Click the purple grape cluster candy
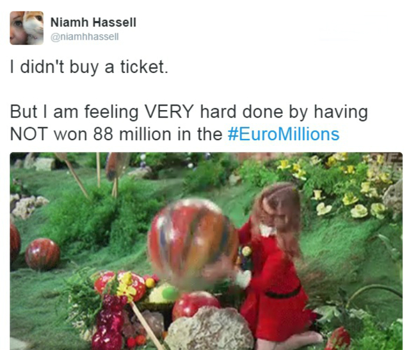Viewport: 416px width, 350px height. pos(109,322)
